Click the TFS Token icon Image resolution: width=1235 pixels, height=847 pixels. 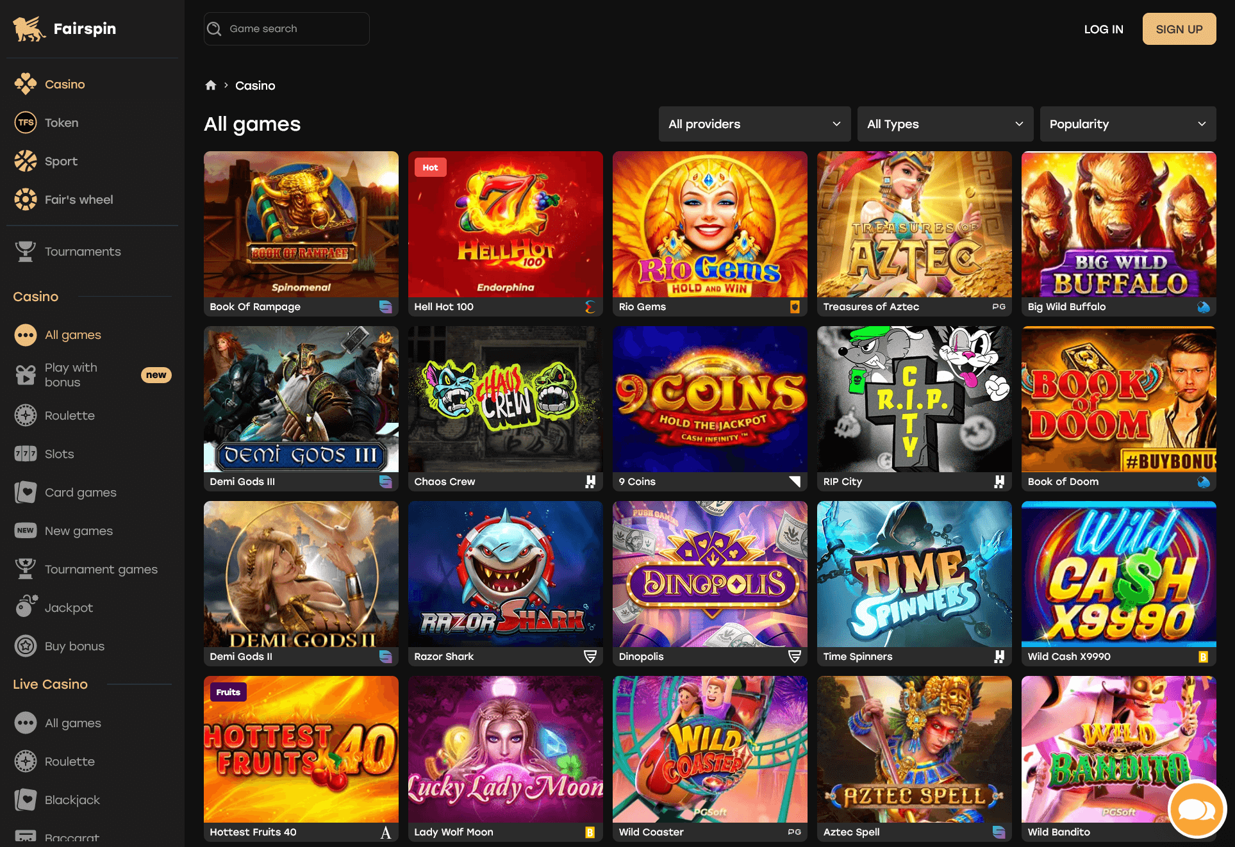click(26, 122)
